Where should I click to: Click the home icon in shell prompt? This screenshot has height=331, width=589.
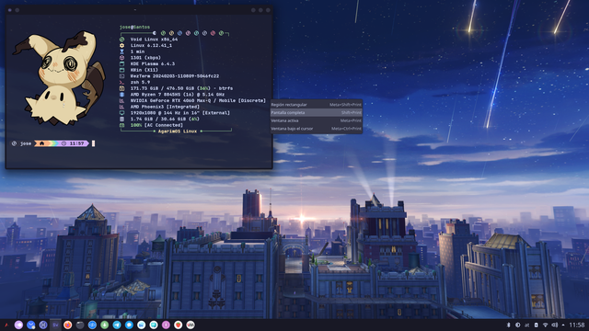[41, 143]
